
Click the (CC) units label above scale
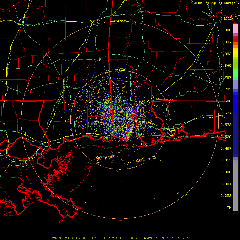click(x=228, y=19)
